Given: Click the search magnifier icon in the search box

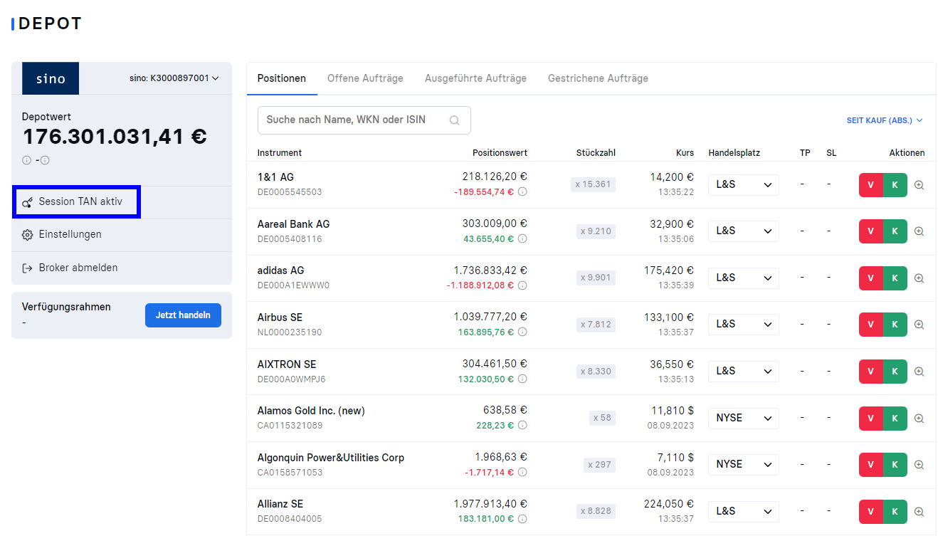Looking at the screenshot, I should tap(454, 120).
